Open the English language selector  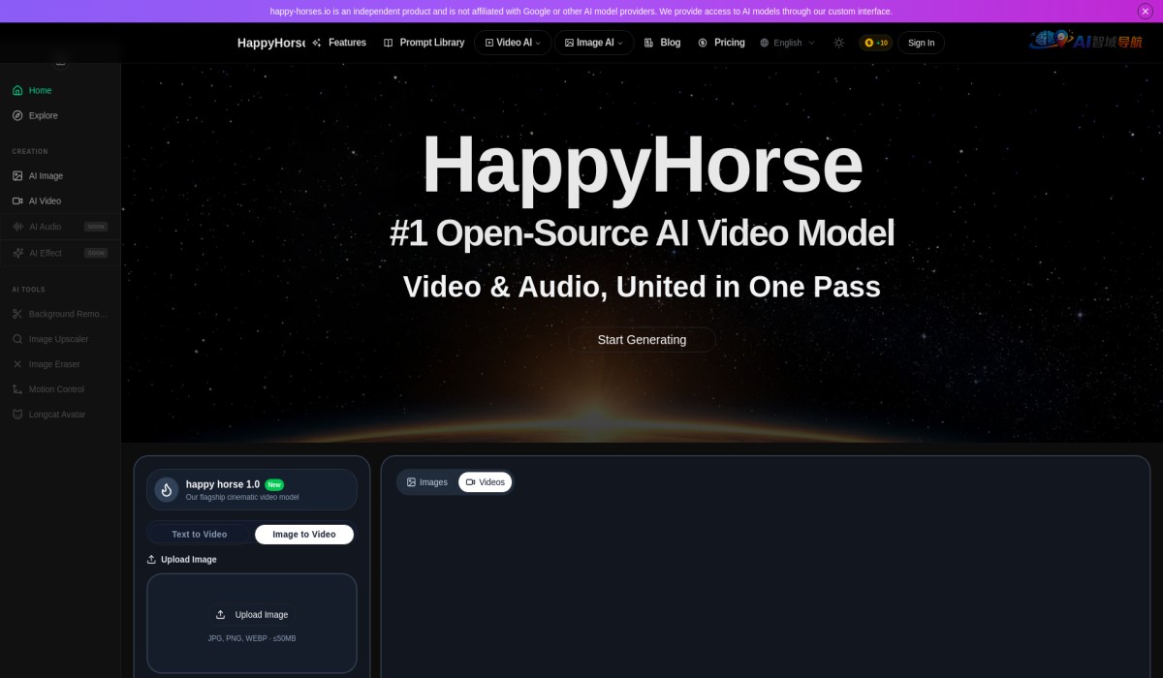point(787,43)
